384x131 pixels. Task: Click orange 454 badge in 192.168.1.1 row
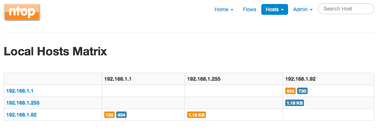tap(290, 91)
